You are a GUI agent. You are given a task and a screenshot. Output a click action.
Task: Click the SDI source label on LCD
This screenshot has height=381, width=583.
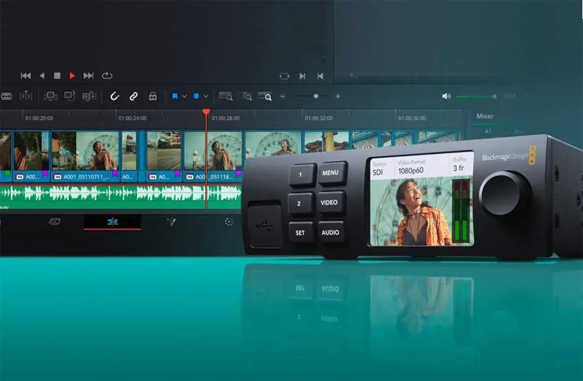[378, 172]
